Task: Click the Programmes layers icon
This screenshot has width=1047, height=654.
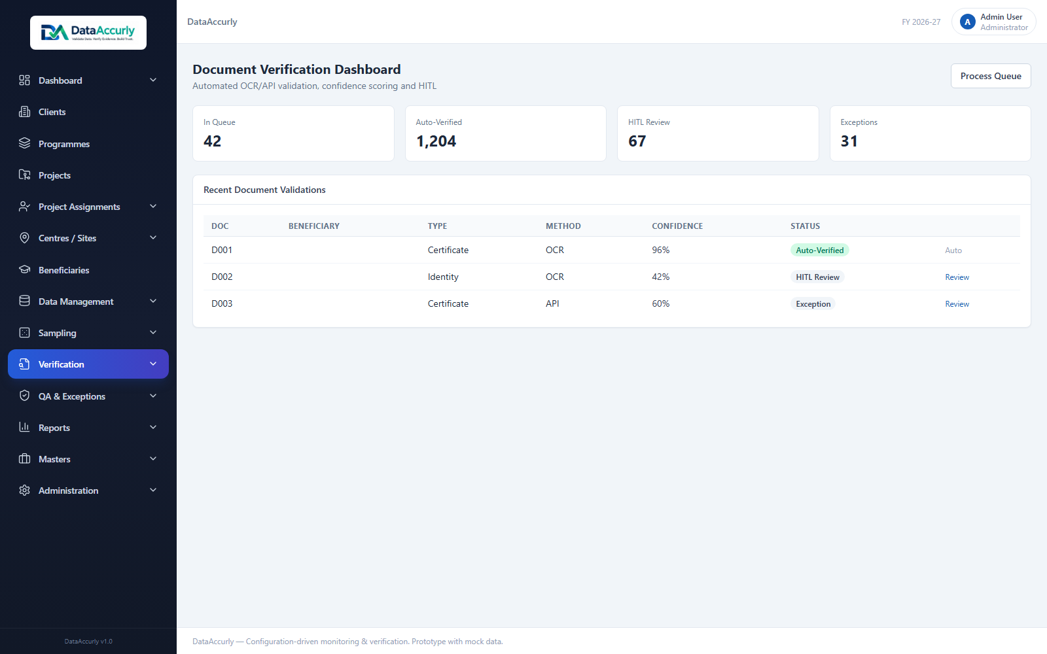Action: (x=24, y=143)
